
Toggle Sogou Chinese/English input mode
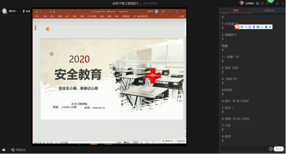click(242, 27)
